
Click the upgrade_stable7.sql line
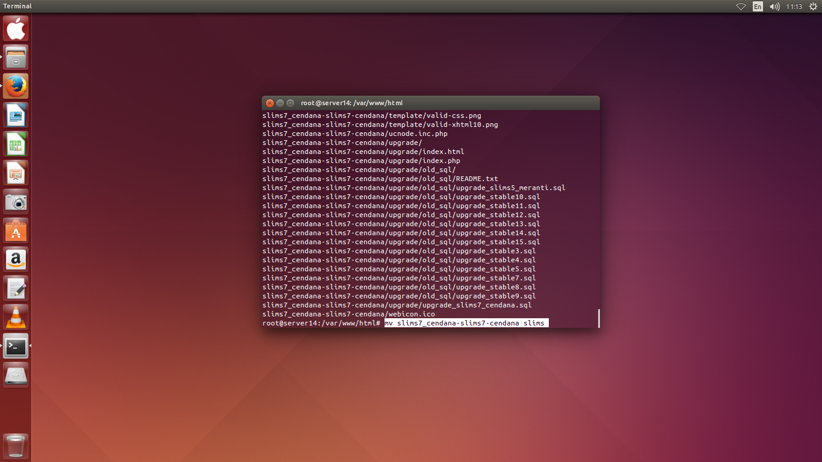click(399, 278)
